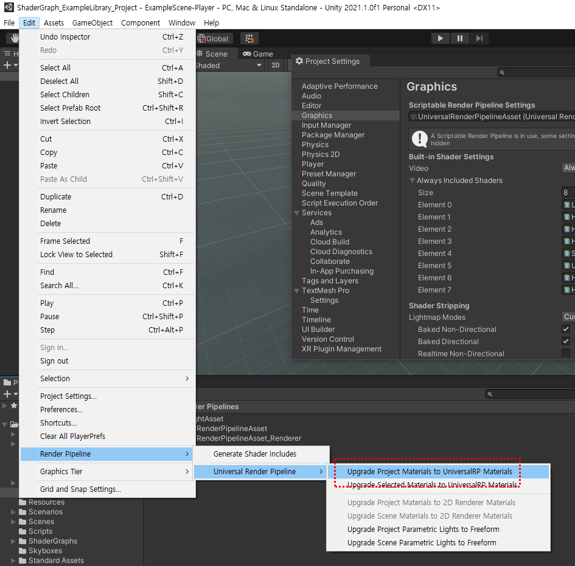This screenshot has width=575, height=566.
Task: Open the Assets menu
Action: point(54,22)
